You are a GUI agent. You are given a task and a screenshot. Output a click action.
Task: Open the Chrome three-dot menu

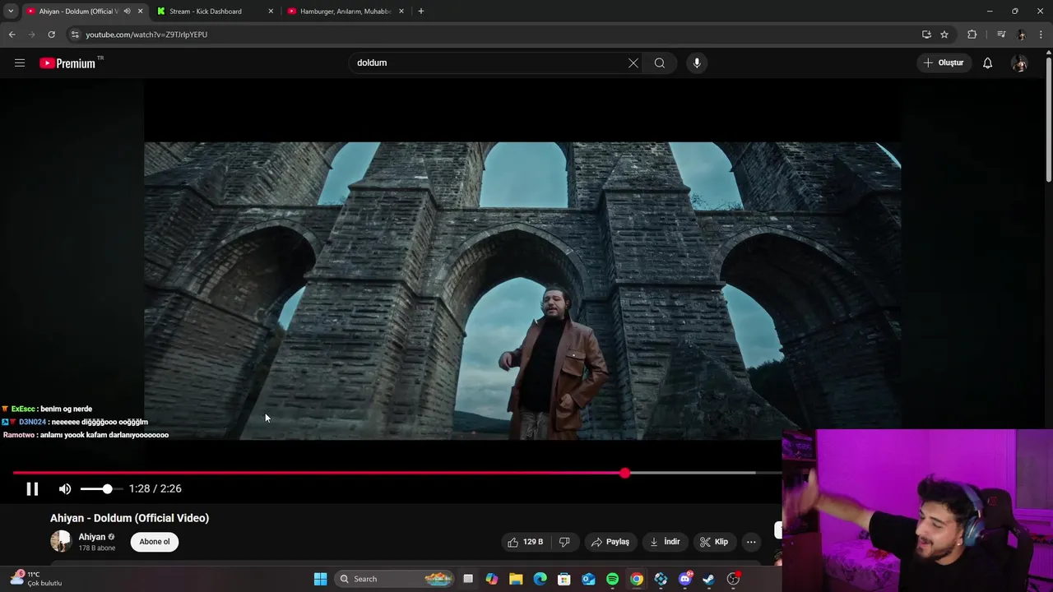point(1041,35)
